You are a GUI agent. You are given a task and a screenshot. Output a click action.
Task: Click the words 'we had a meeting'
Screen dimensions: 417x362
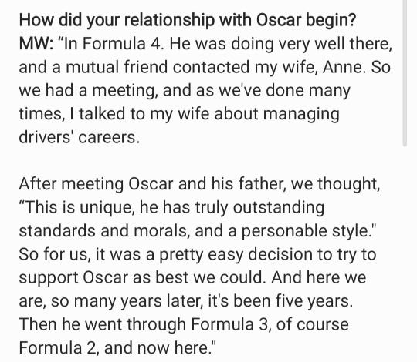pos(86,90)
